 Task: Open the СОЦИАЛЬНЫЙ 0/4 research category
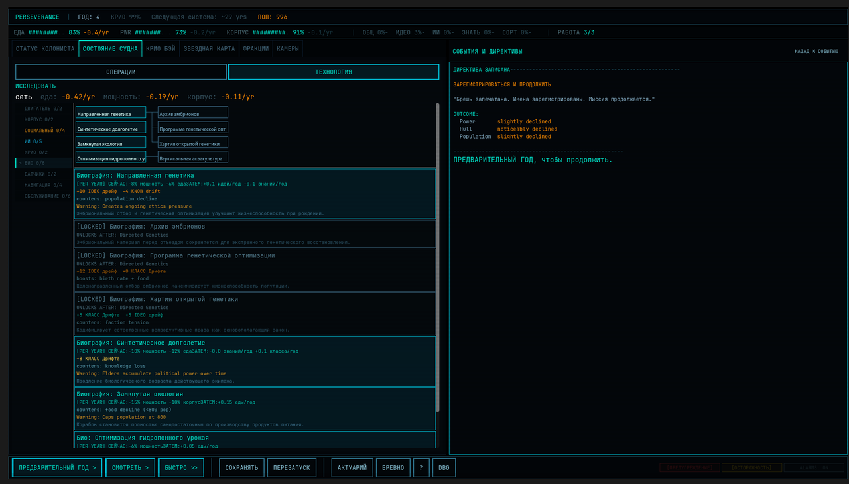click(x=43, y=131)
